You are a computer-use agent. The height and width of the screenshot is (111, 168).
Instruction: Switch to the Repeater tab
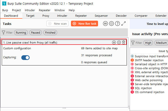coord(81,16)
